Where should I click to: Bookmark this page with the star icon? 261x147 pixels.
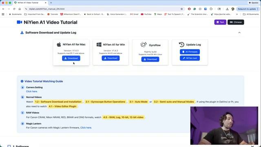(181, 9)
